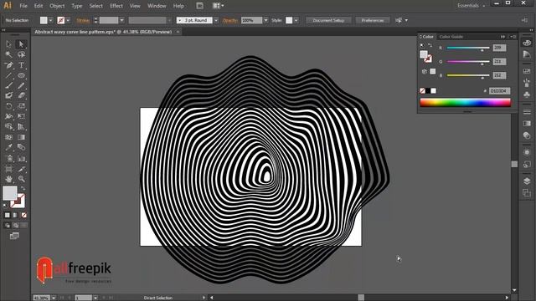
Task: Open the File menu
Action: click(23, 6)
